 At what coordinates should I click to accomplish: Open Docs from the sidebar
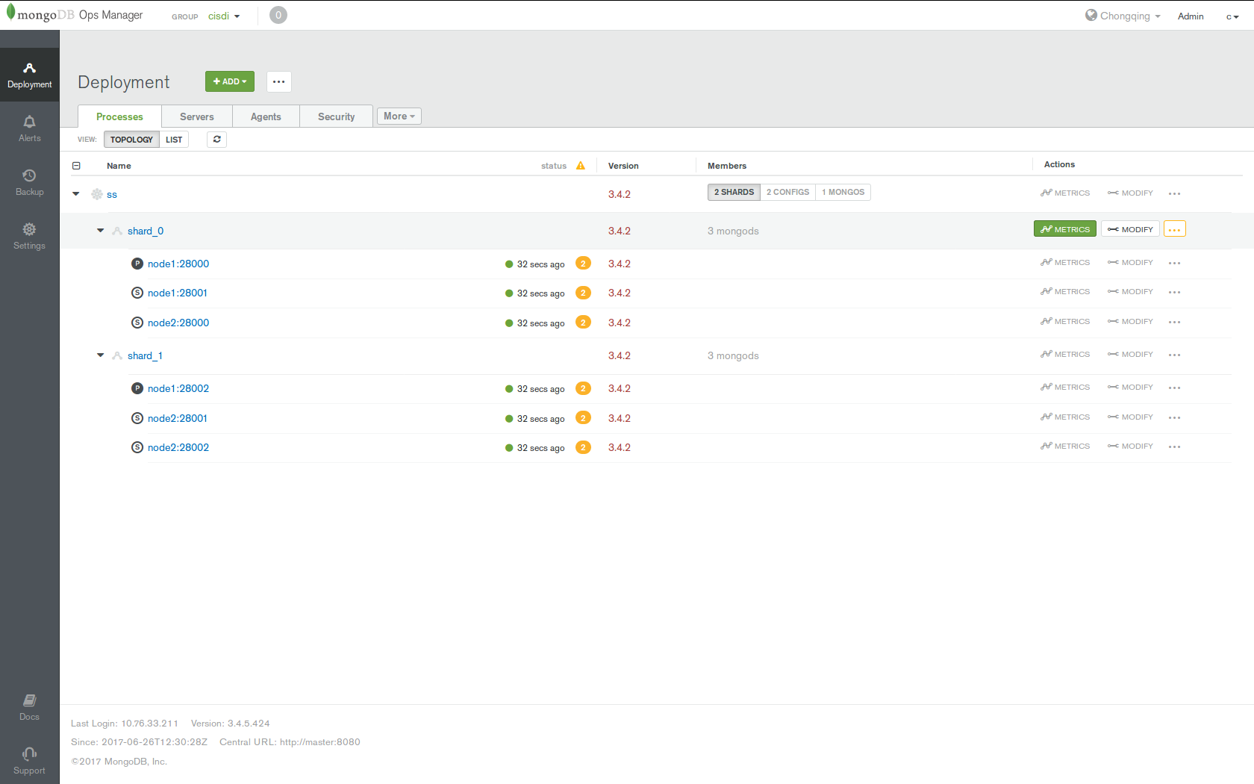click(x=29, y=706)
